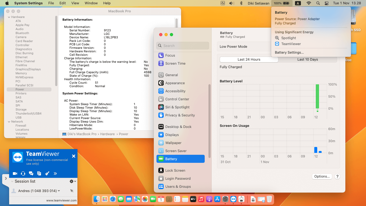This screenshot has width=366, height=206.
Task: Select Last 10 Days segment
Action: coord(307,60)
